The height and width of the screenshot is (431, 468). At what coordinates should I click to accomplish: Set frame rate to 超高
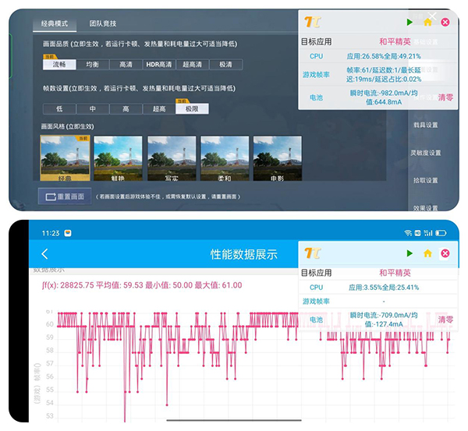(159, 109)
